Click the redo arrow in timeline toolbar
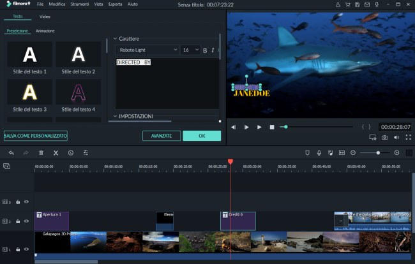The image size is (415, 264). point(26,153)
